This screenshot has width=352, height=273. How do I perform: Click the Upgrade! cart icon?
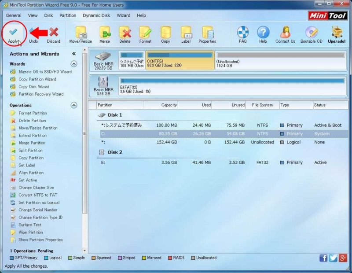[x=337, y=32]
